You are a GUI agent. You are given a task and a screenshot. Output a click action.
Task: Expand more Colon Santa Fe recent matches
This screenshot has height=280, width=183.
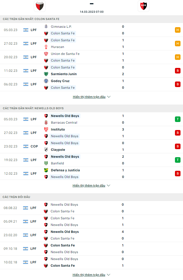coord(91,97)
